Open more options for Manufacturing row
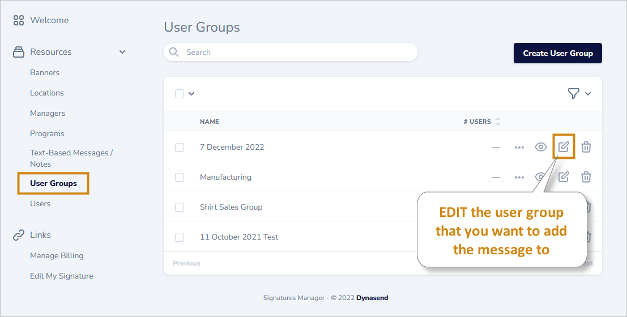The width and height of the screenshot is (627, 317). pos(519,177)
